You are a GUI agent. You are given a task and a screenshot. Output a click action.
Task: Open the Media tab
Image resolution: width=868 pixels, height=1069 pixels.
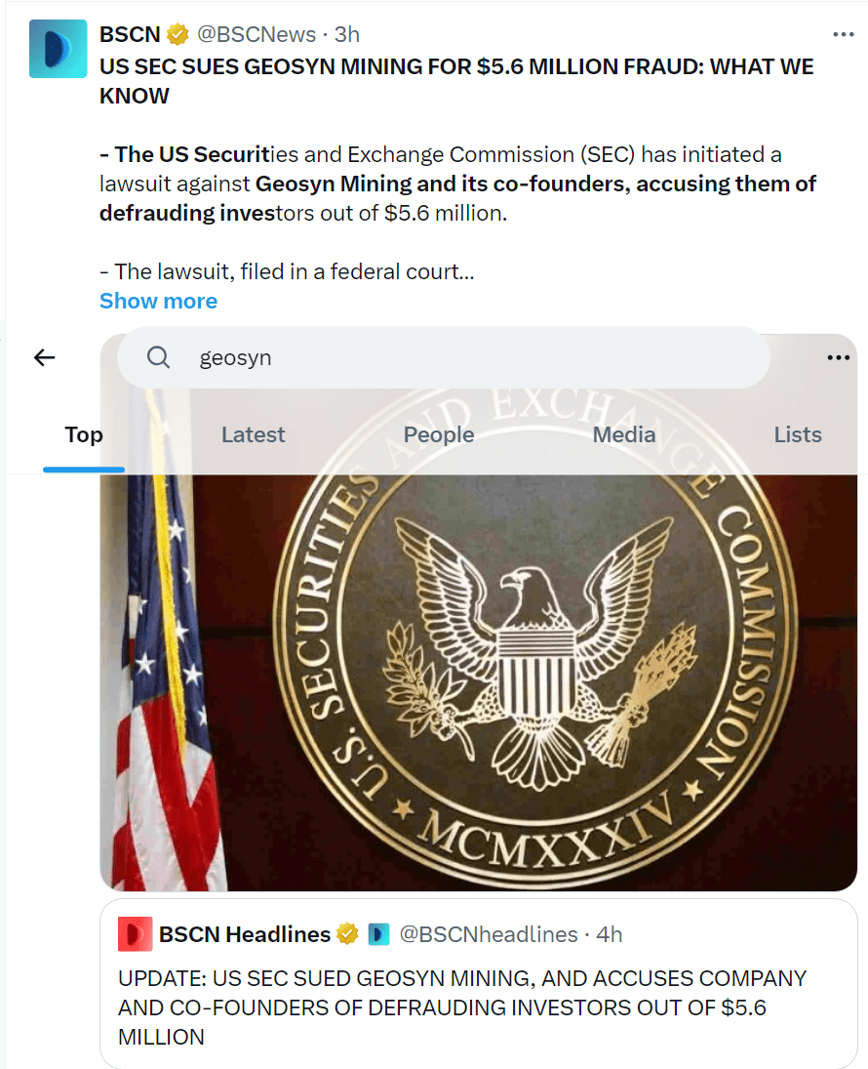click(624, 435)
